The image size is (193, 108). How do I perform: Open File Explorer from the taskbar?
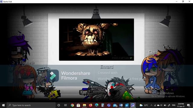click(84, 105)
